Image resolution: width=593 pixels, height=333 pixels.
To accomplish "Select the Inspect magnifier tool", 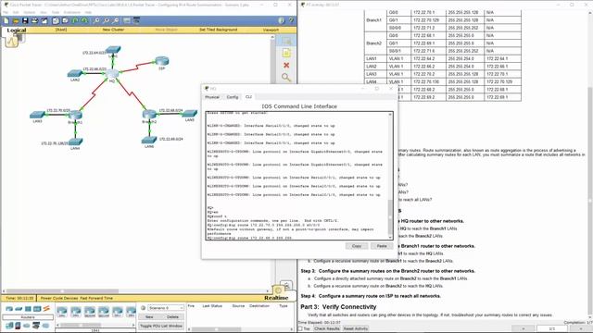I will point(286,78).
